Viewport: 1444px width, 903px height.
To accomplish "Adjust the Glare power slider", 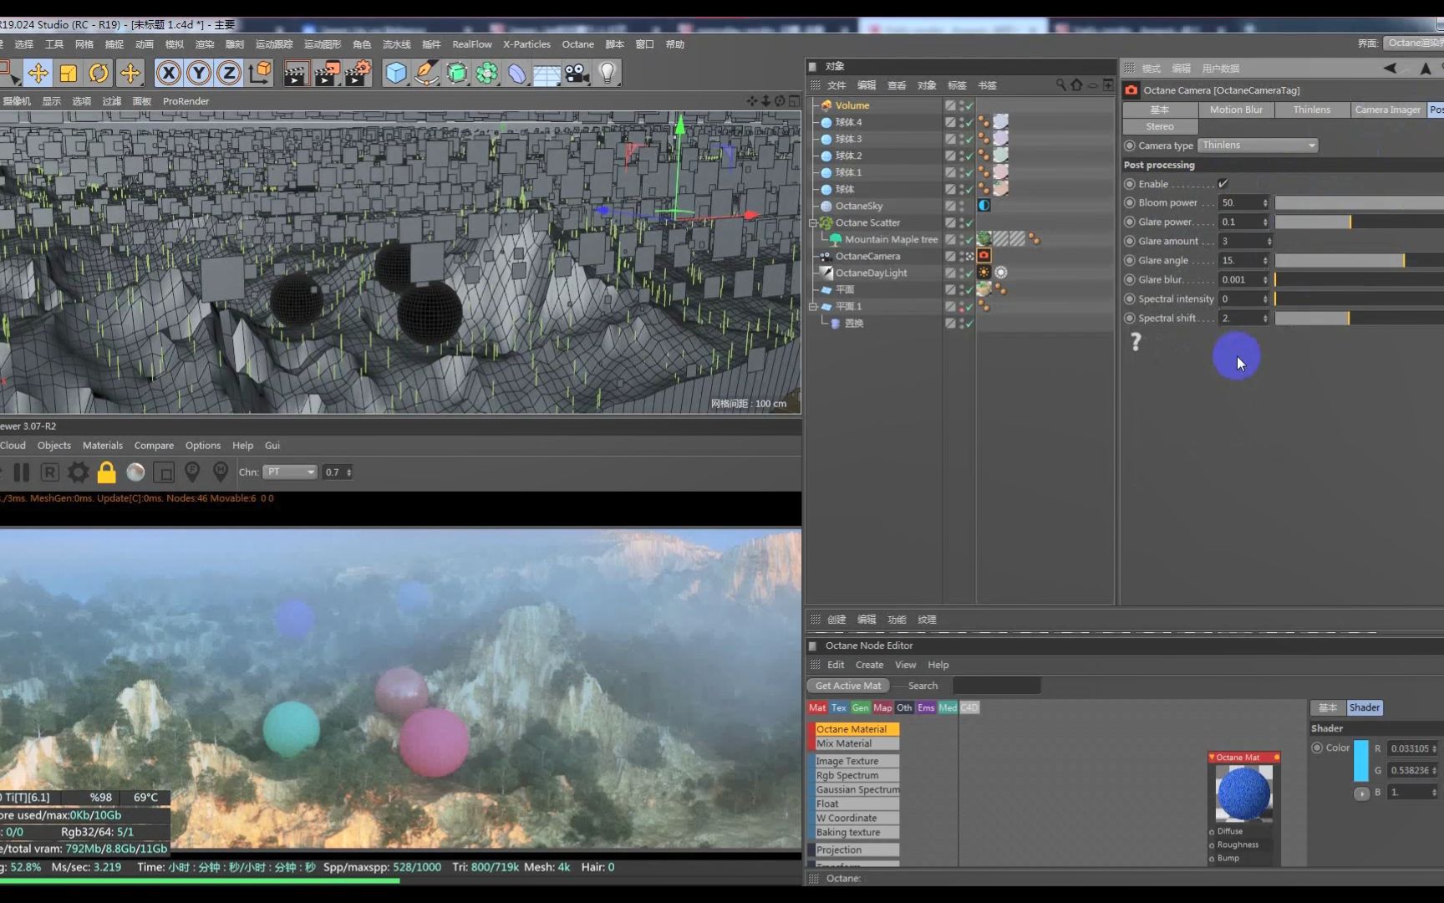I will (x=1358, y=222).
